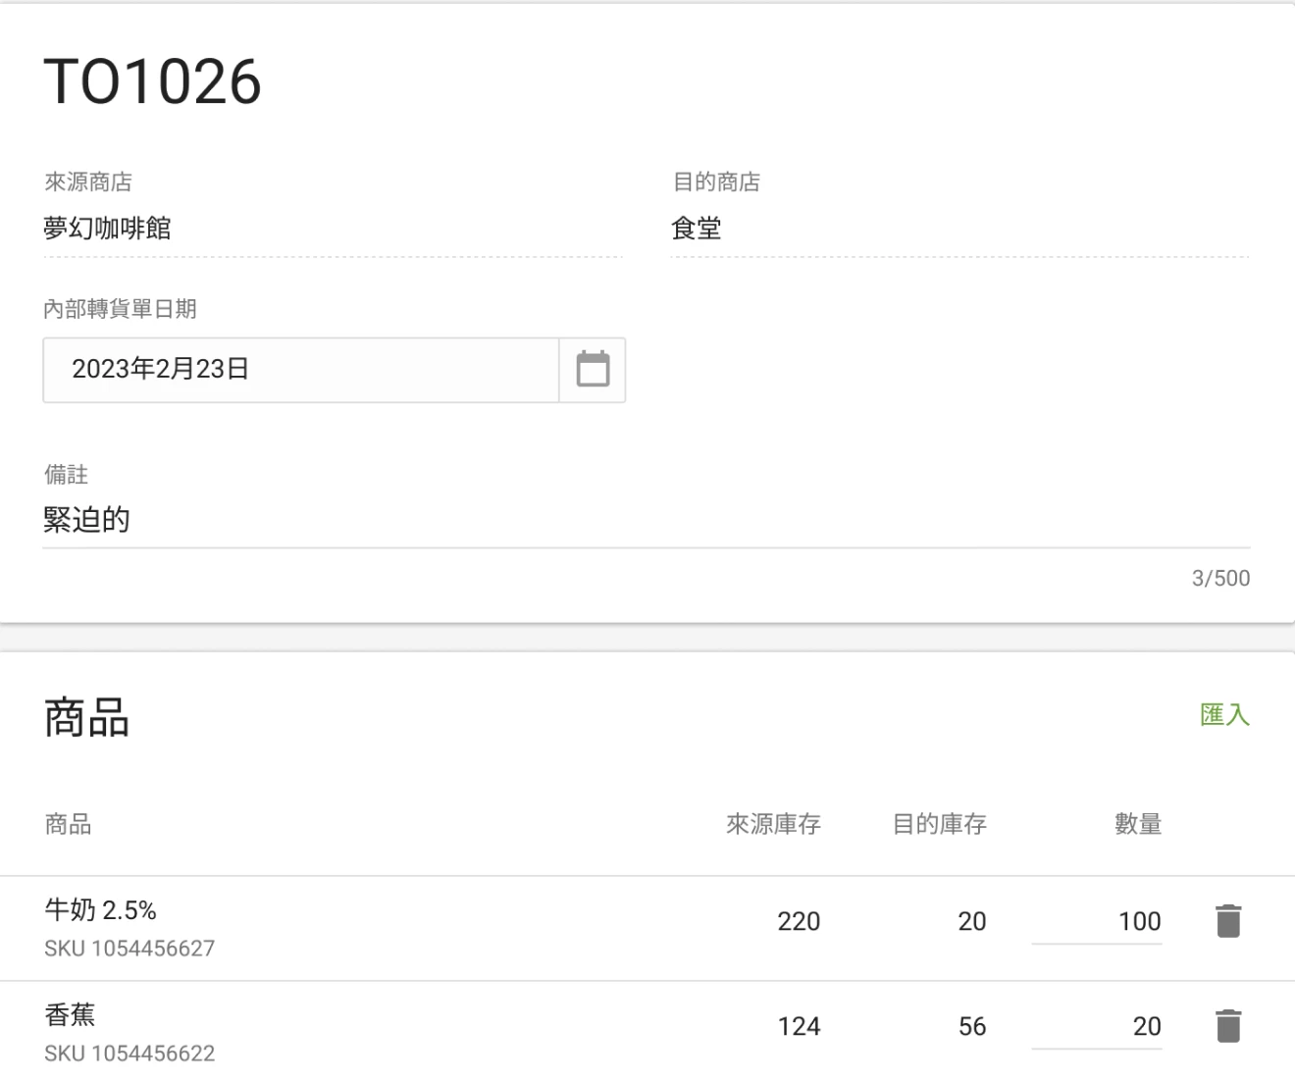Click SKU 1054456627 under 牛奶 2.5%
The image size is (1295, 1081).
(x=129, y=949)
